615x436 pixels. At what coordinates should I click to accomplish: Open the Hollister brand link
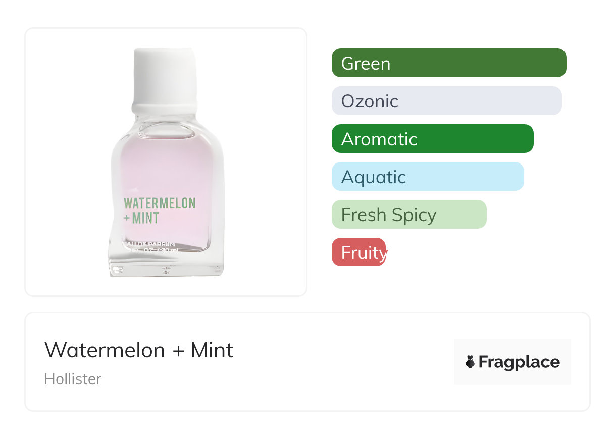(x=73, y=378)
